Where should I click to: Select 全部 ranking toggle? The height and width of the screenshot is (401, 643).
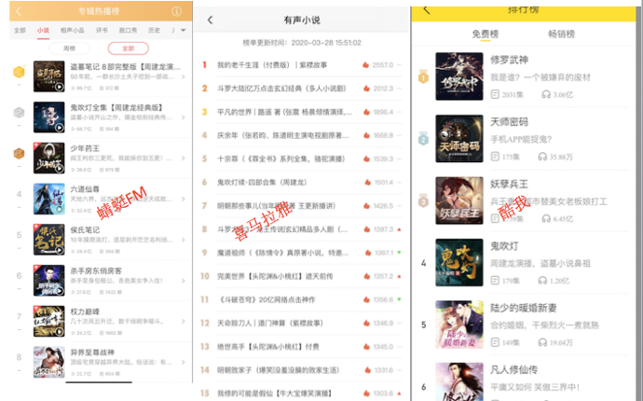pos(128,48)
